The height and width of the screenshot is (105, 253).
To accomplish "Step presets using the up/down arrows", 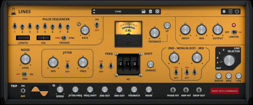I will (x=94, y=11).
